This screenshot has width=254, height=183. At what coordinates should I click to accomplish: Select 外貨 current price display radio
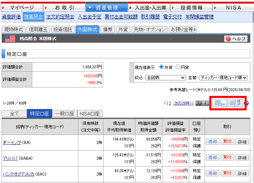(162, 67)
